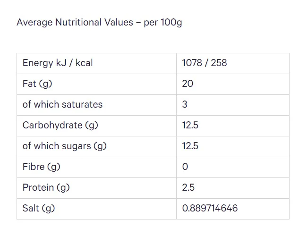Select the Energy kJ / kcal label
This screenshot has width=307, height=236.
pos(58,63)
